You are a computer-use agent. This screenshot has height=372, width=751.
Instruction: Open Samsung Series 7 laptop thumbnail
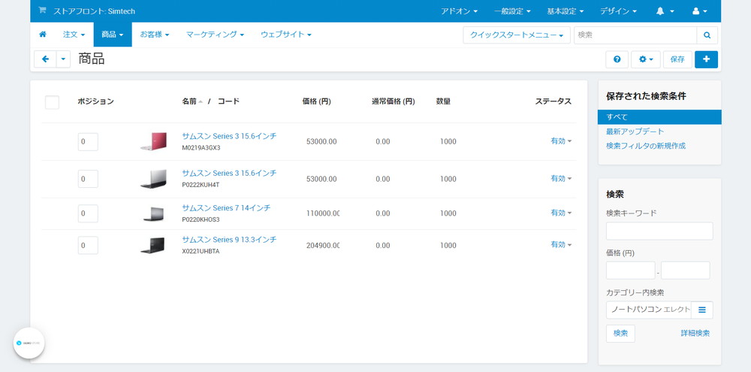(154, 213)
